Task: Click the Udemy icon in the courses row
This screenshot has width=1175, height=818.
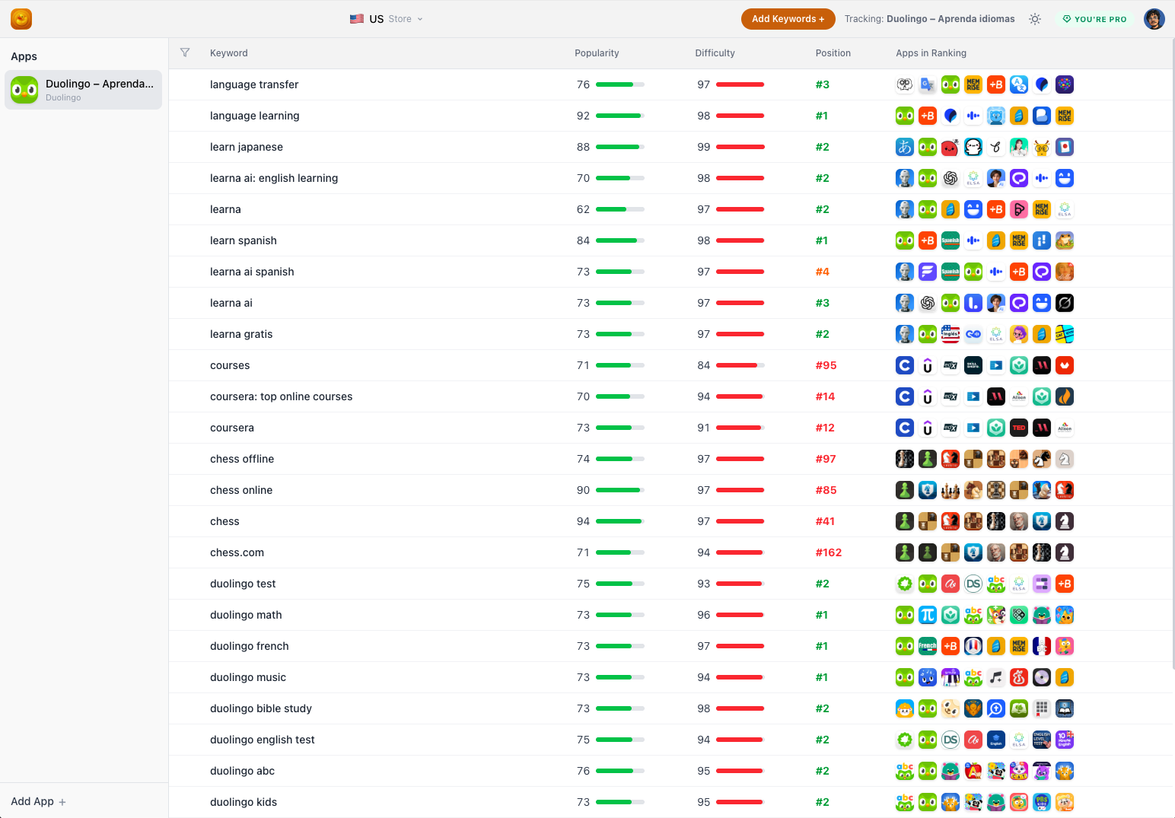Action: click(927, 365)
